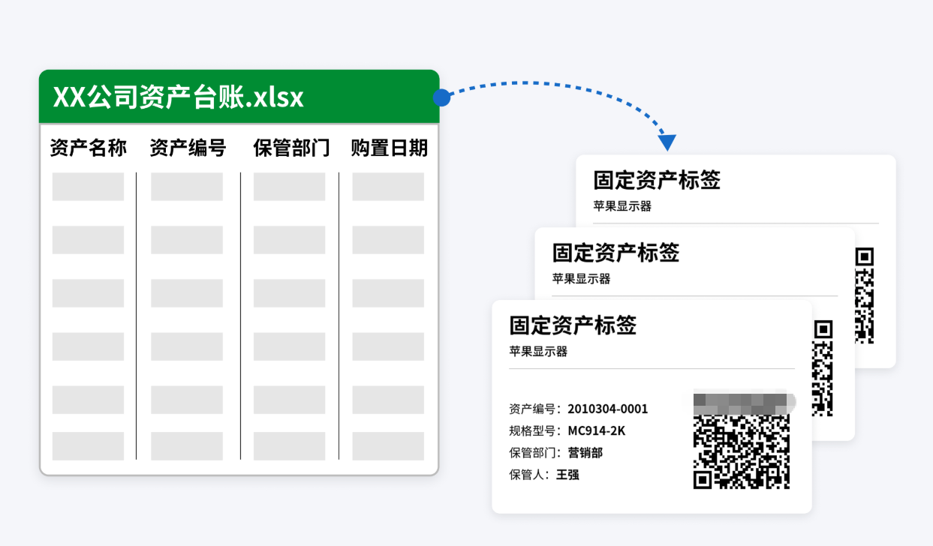Select the 保管部门 column header
The width and height of the screenshot is (933, 546).
pyautogui.click(x=291, y=148)
